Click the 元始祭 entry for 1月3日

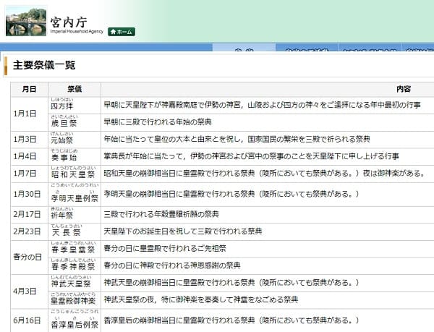(x=62, y=140)
